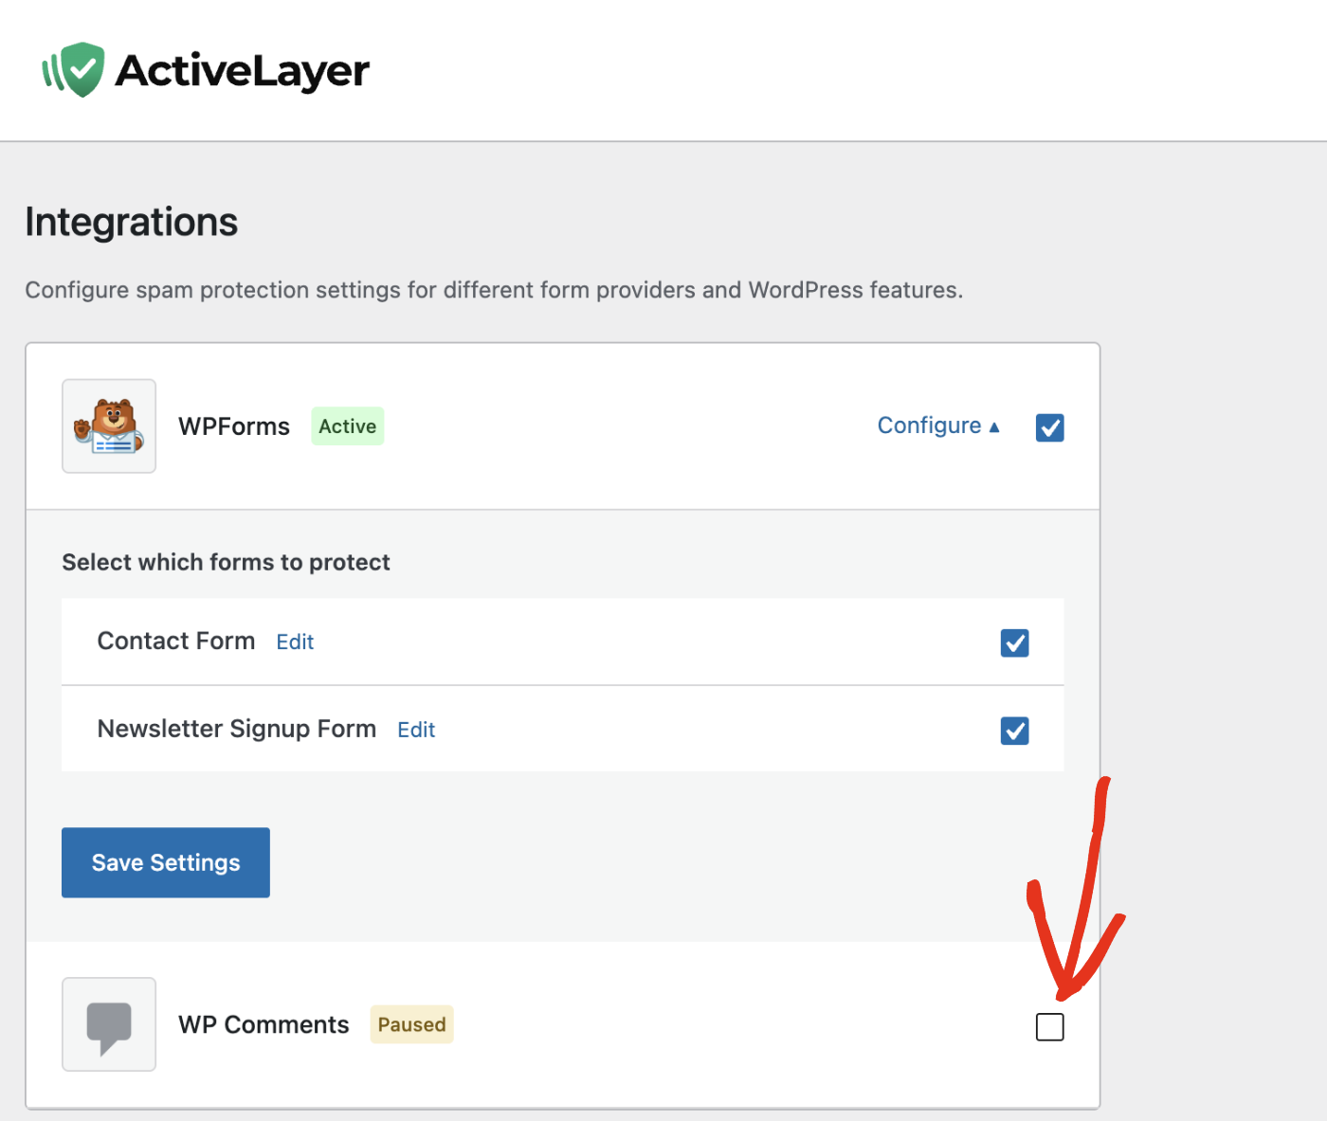Click the WPForms bear mascot icon
The image size is (1327, 1121).
pyautogui.click(x=109, y=426)
